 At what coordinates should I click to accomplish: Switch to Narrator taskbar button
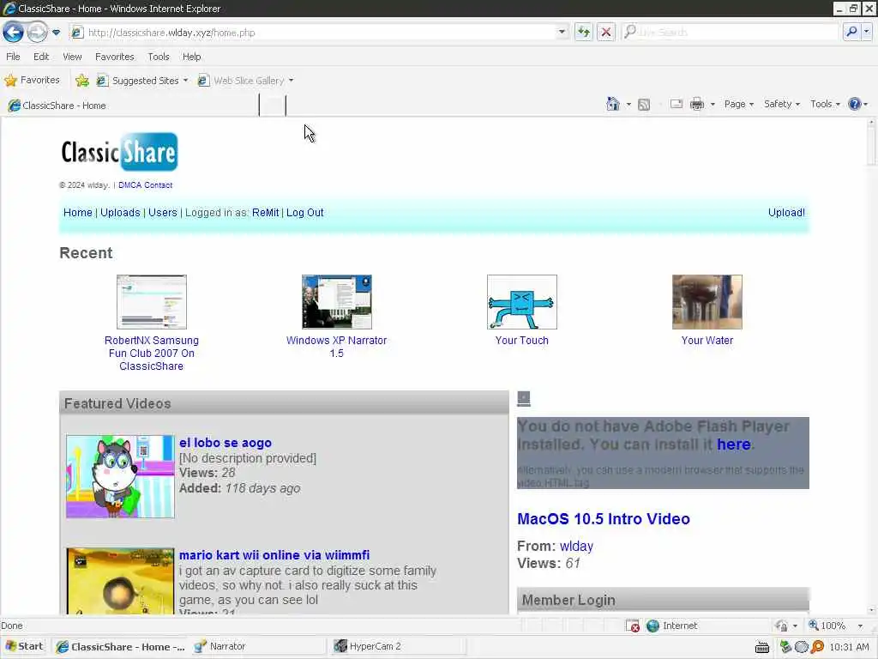click(257, 646)
